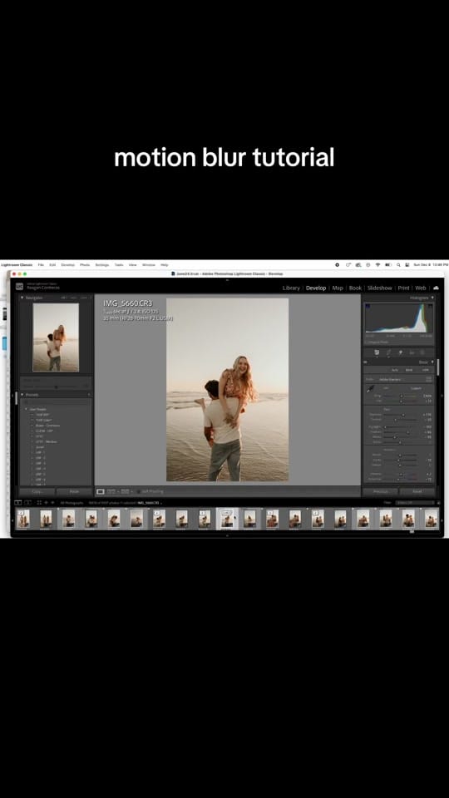Collapse the Basic panel triangle
Screen dimensions: 449x798
432,362
